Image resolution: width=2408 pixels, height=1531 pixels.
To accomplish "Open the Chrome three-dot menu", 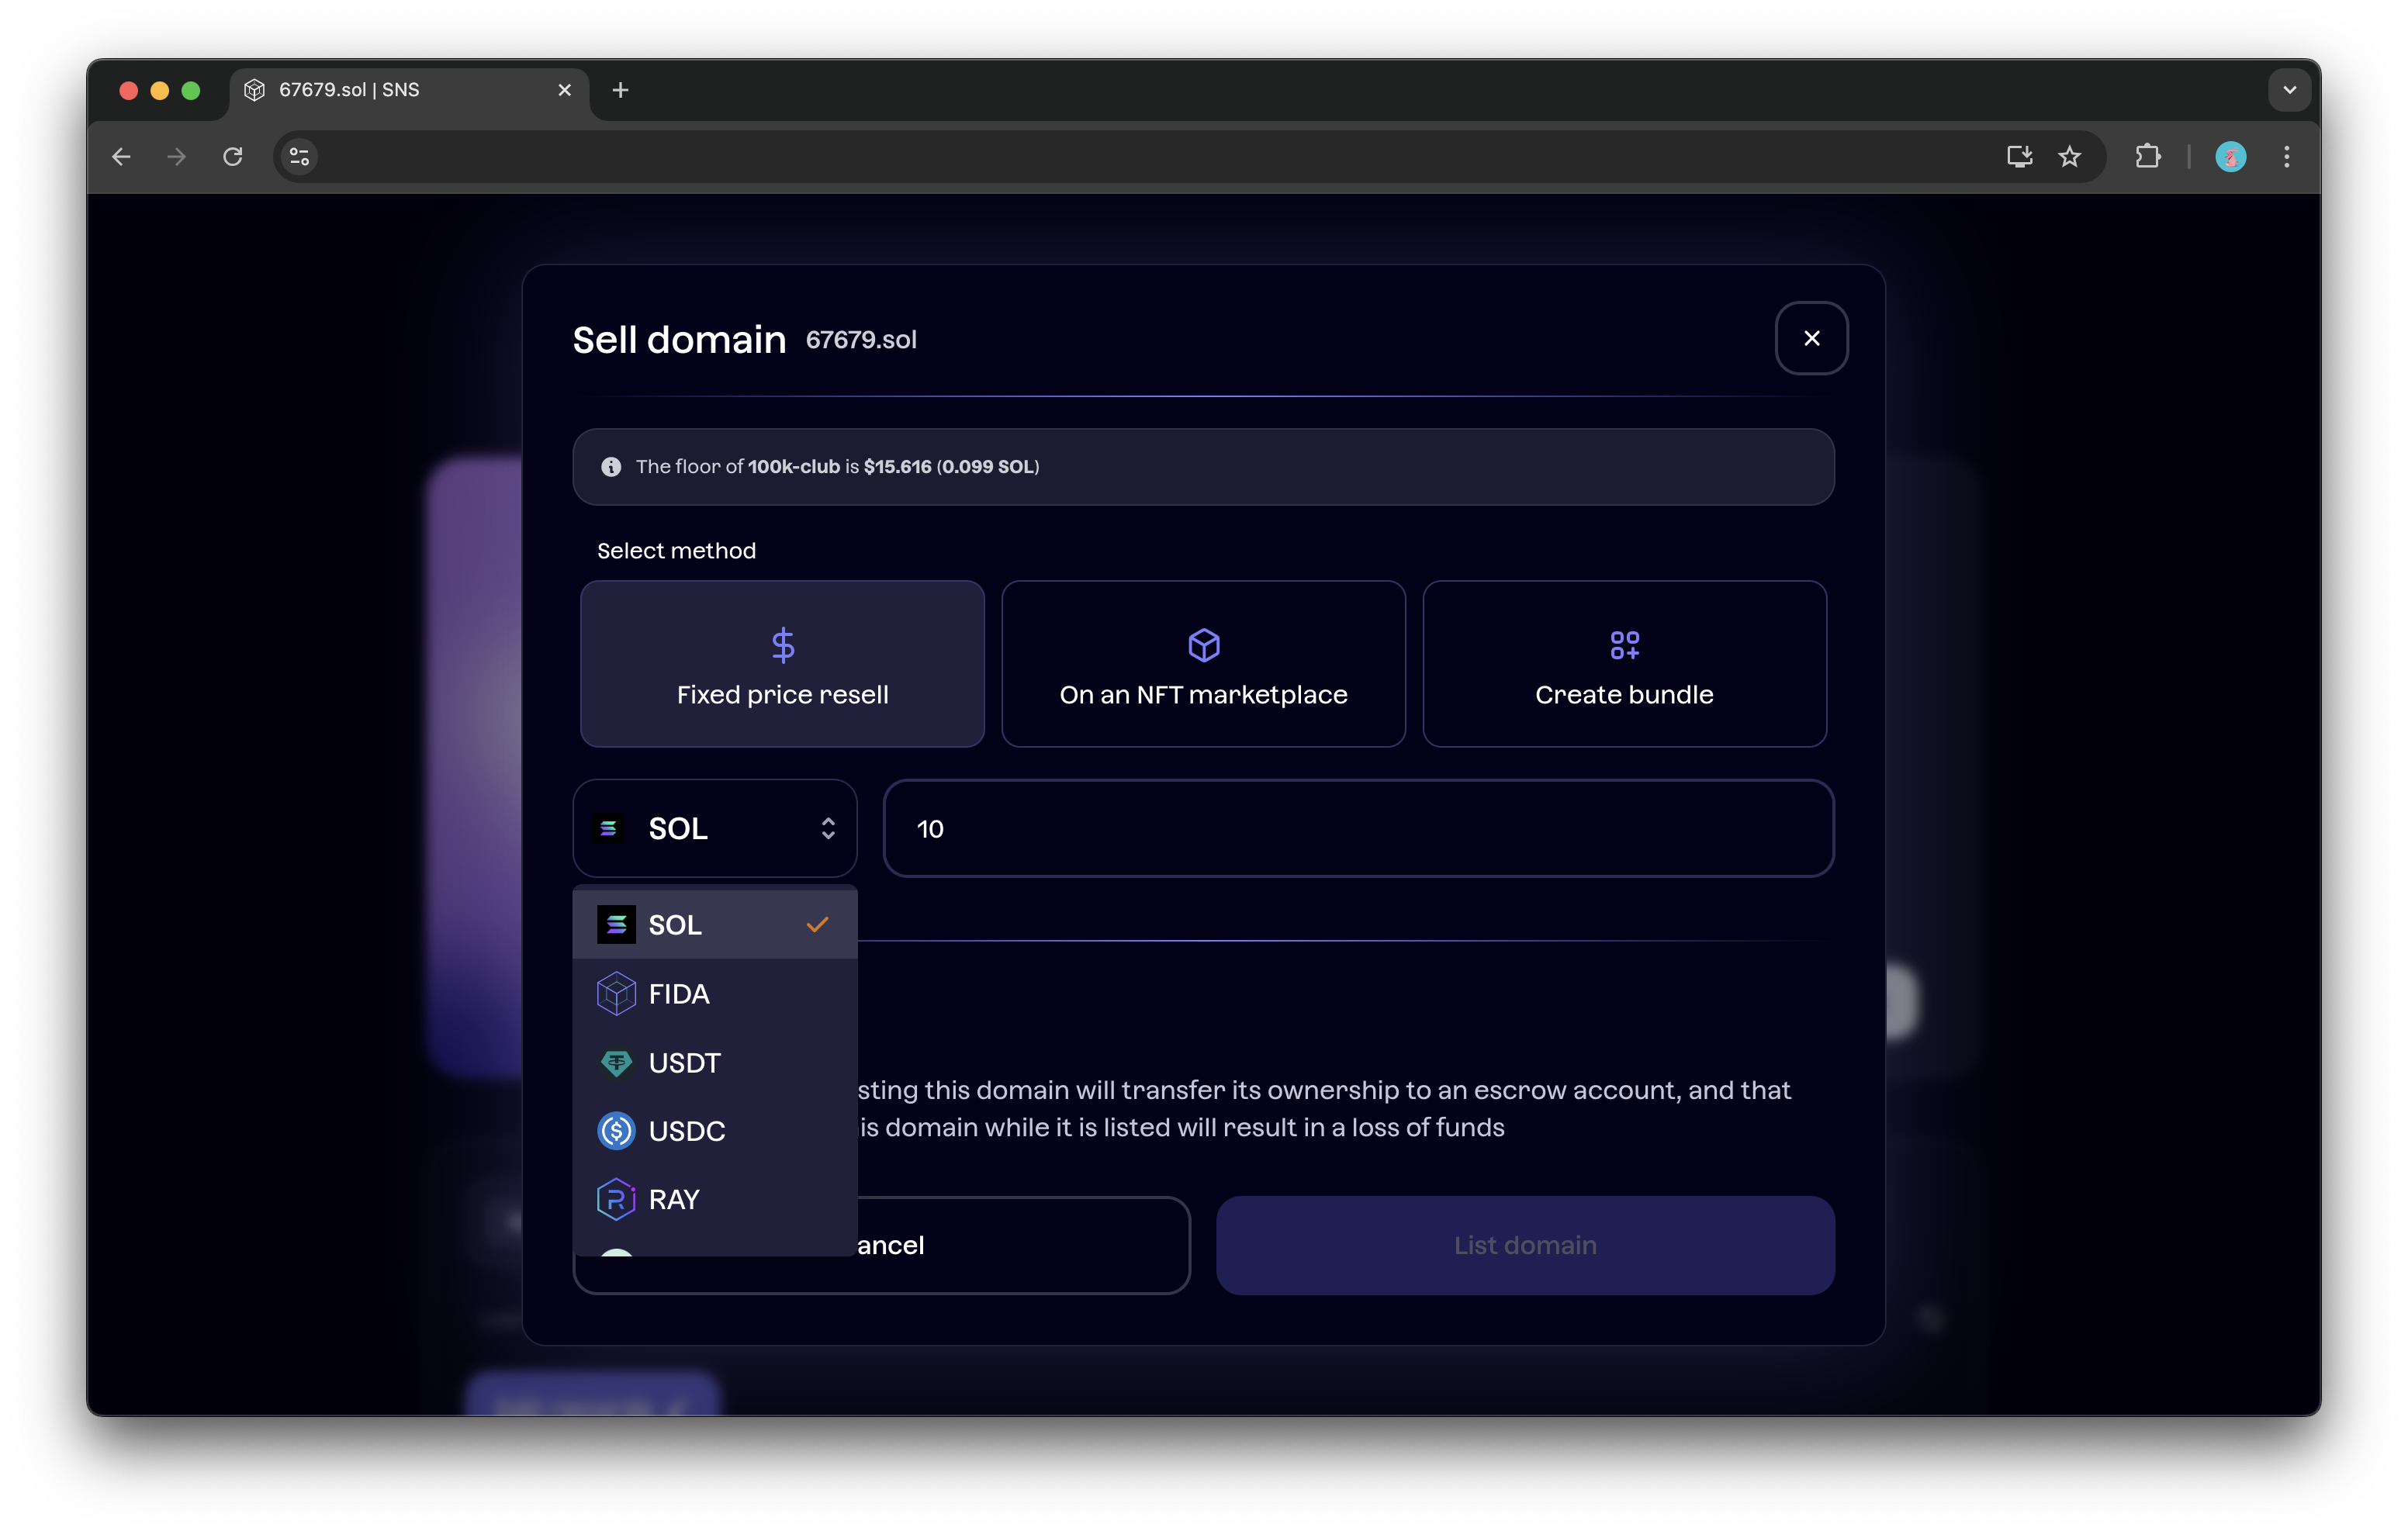I will (2286, 157).
